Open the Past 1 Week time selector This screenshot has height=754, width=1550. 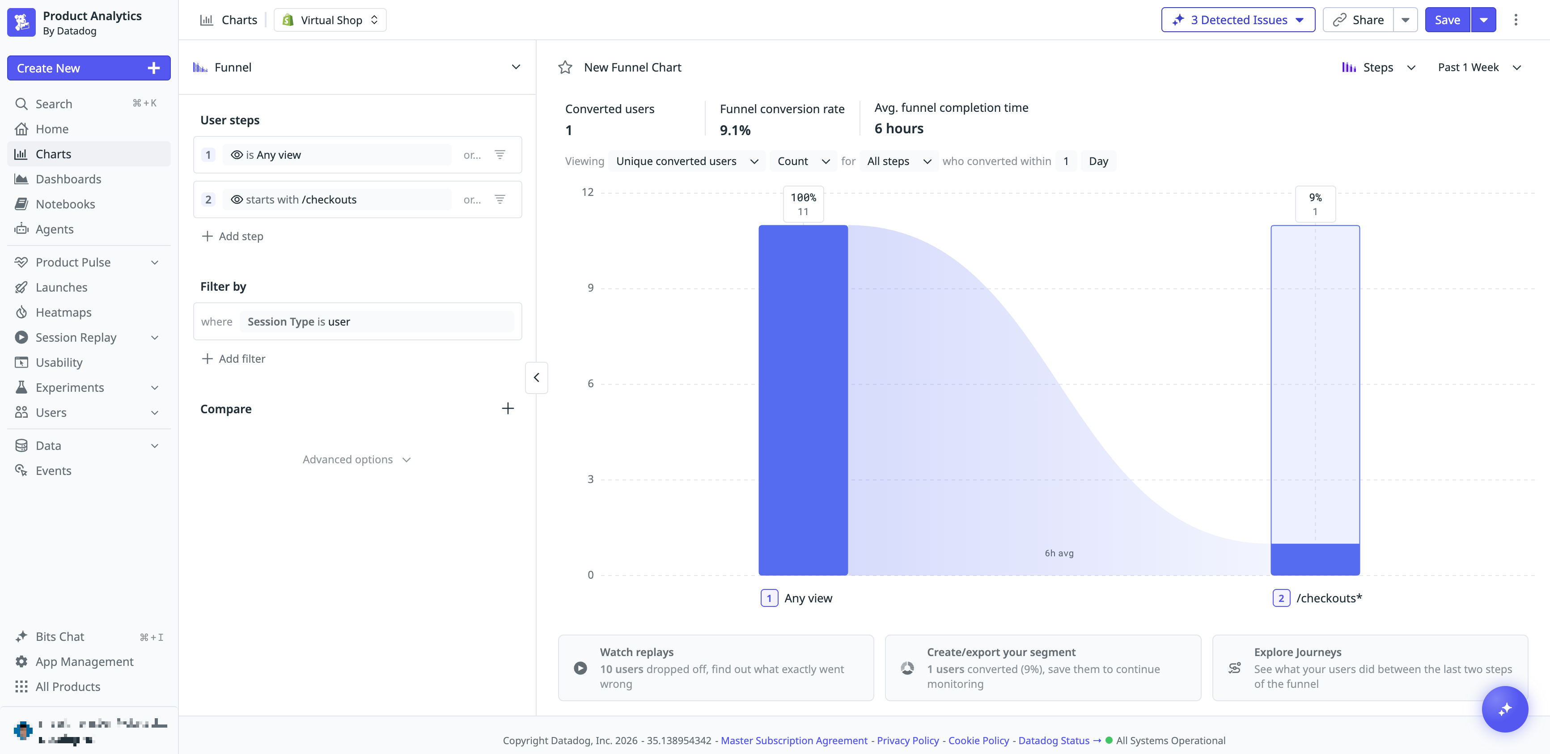(1480, 68)
